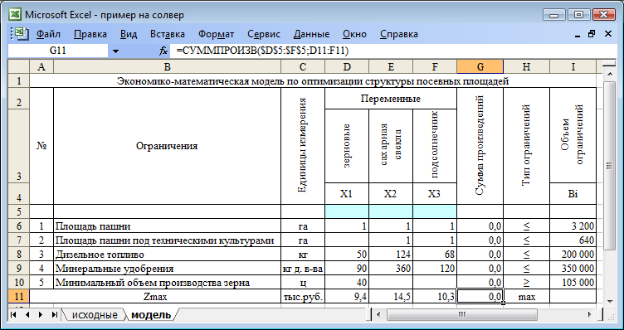This screenshot has width=624, height=330.
Task: Open the Формат menu
Action: point(216,34)
